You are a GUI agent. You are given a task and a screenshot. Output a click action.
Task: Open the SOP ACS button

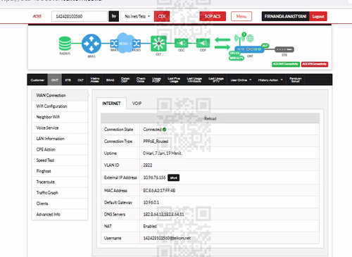pos(213,16)
